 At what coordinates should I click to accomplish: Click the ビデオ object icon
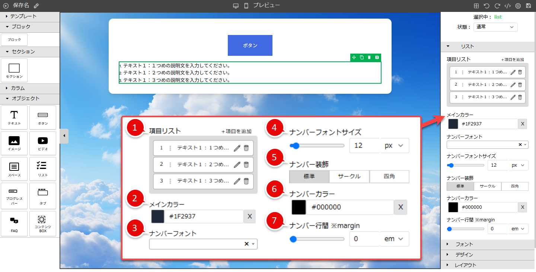(42, 143)
